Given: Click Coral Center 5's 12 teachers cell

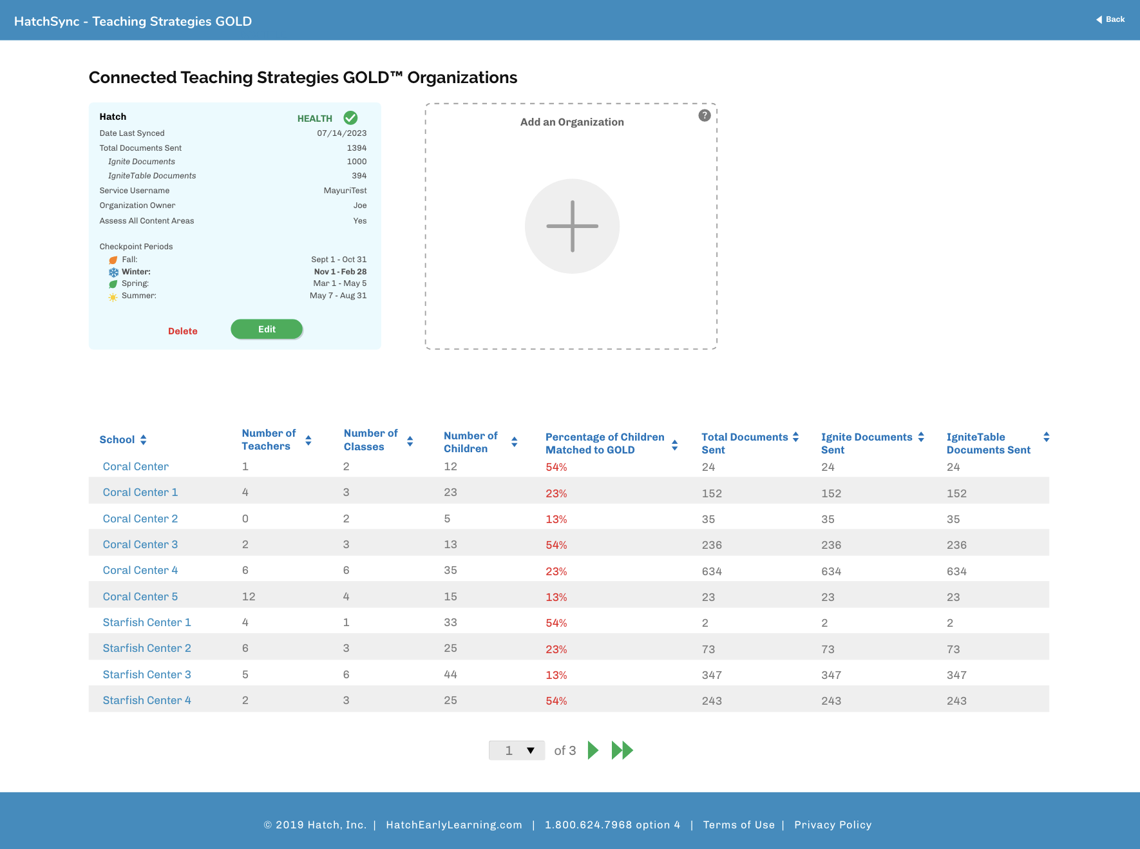Looking at the screenshot, I should click(x=249, y=596).
